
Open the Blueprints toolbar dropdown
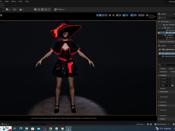click(15, 9)
